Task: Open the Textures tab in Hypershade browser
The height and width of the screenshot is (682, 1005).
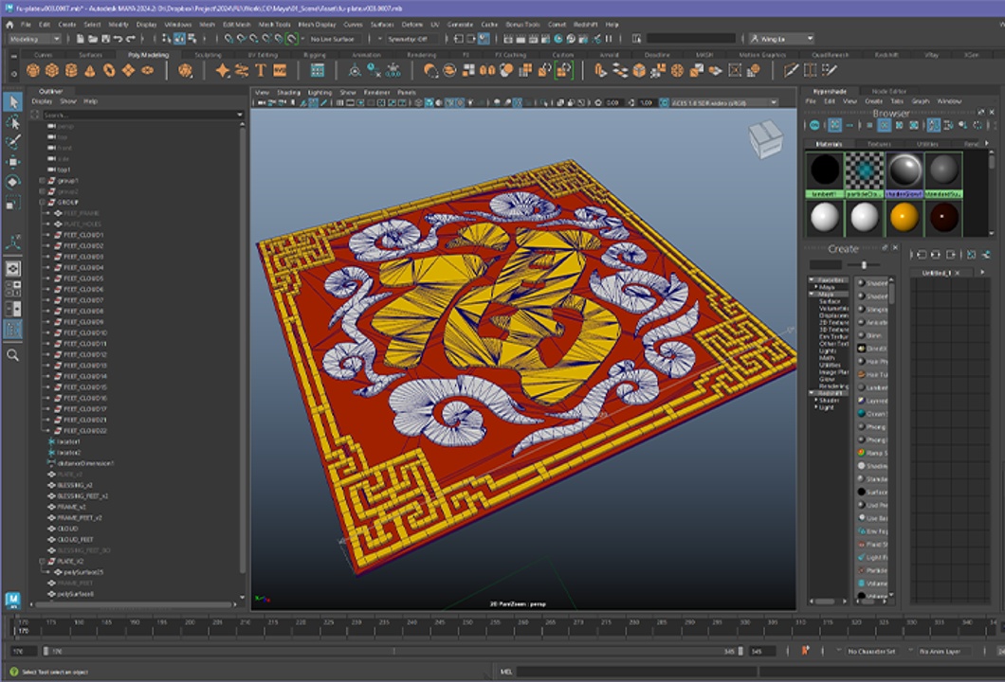Action: pyautogui.click(x=879, y=144)
